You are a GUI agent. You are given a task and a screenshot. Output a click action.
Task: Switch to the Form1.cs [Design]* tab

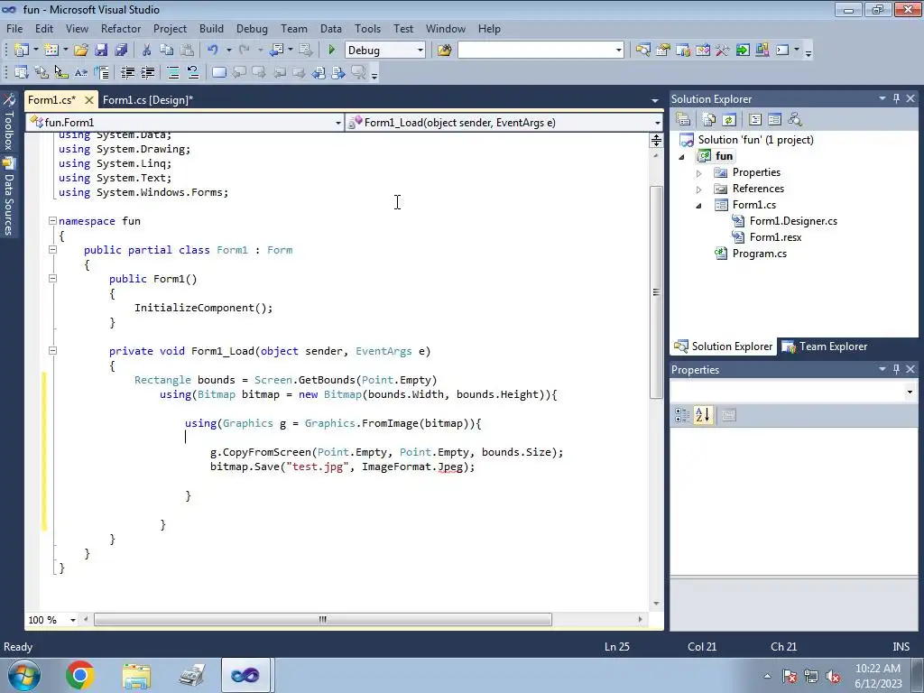coord(147,99)
